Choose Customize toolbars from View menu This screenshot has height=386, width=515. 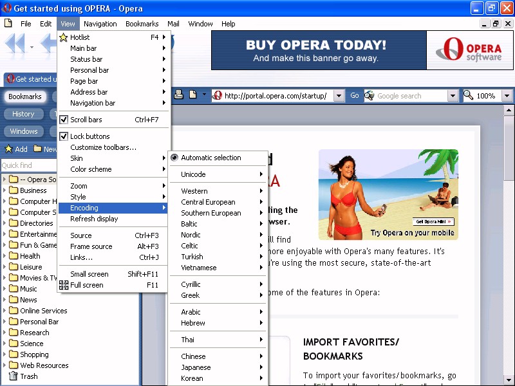tap(103, 147)
